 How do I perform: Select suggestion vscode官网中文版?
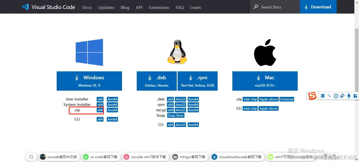59,157
